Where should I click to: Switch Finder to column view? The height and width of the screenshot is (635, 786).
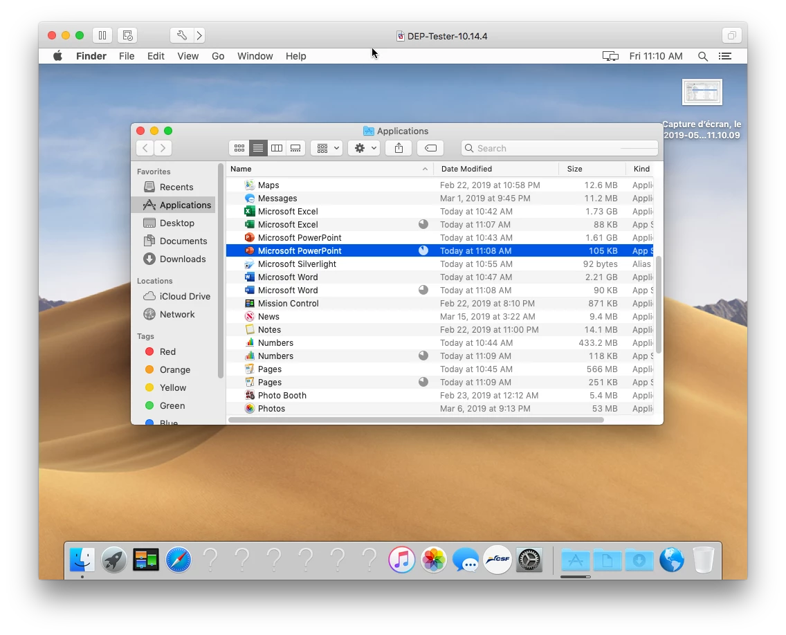tap(277, 148)
